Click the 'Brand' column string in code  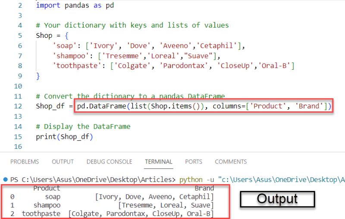click(309, 106)
